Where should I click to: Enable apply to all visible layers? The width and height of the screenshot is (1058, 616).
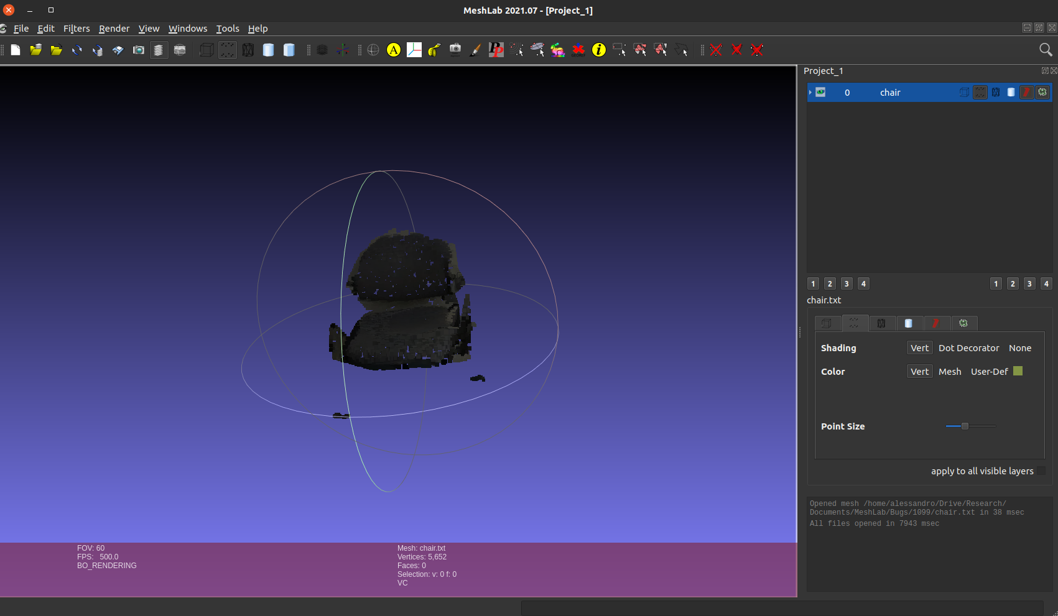1041,471
